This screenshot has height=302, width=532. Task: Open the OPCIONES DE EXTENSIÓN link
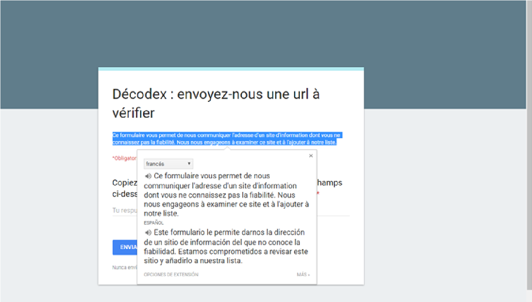(x=171, y=275)
